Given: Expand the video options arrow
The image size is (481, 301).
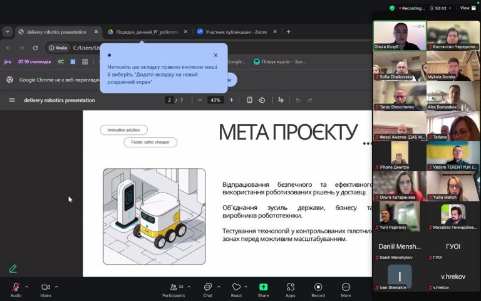Looking at the screenshot, I should pyautogui.click(x=56, y=287).
